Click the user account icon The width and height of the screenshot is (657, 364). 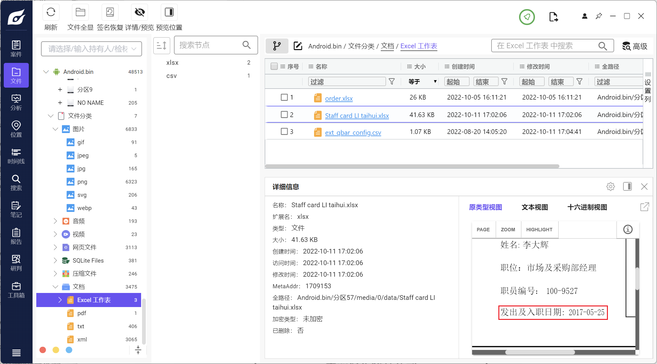[584, 16]
